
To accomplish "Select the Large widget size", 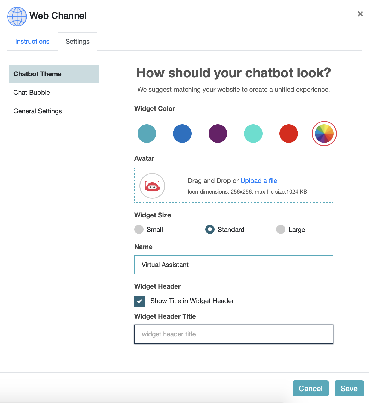I will click(281, 229).
